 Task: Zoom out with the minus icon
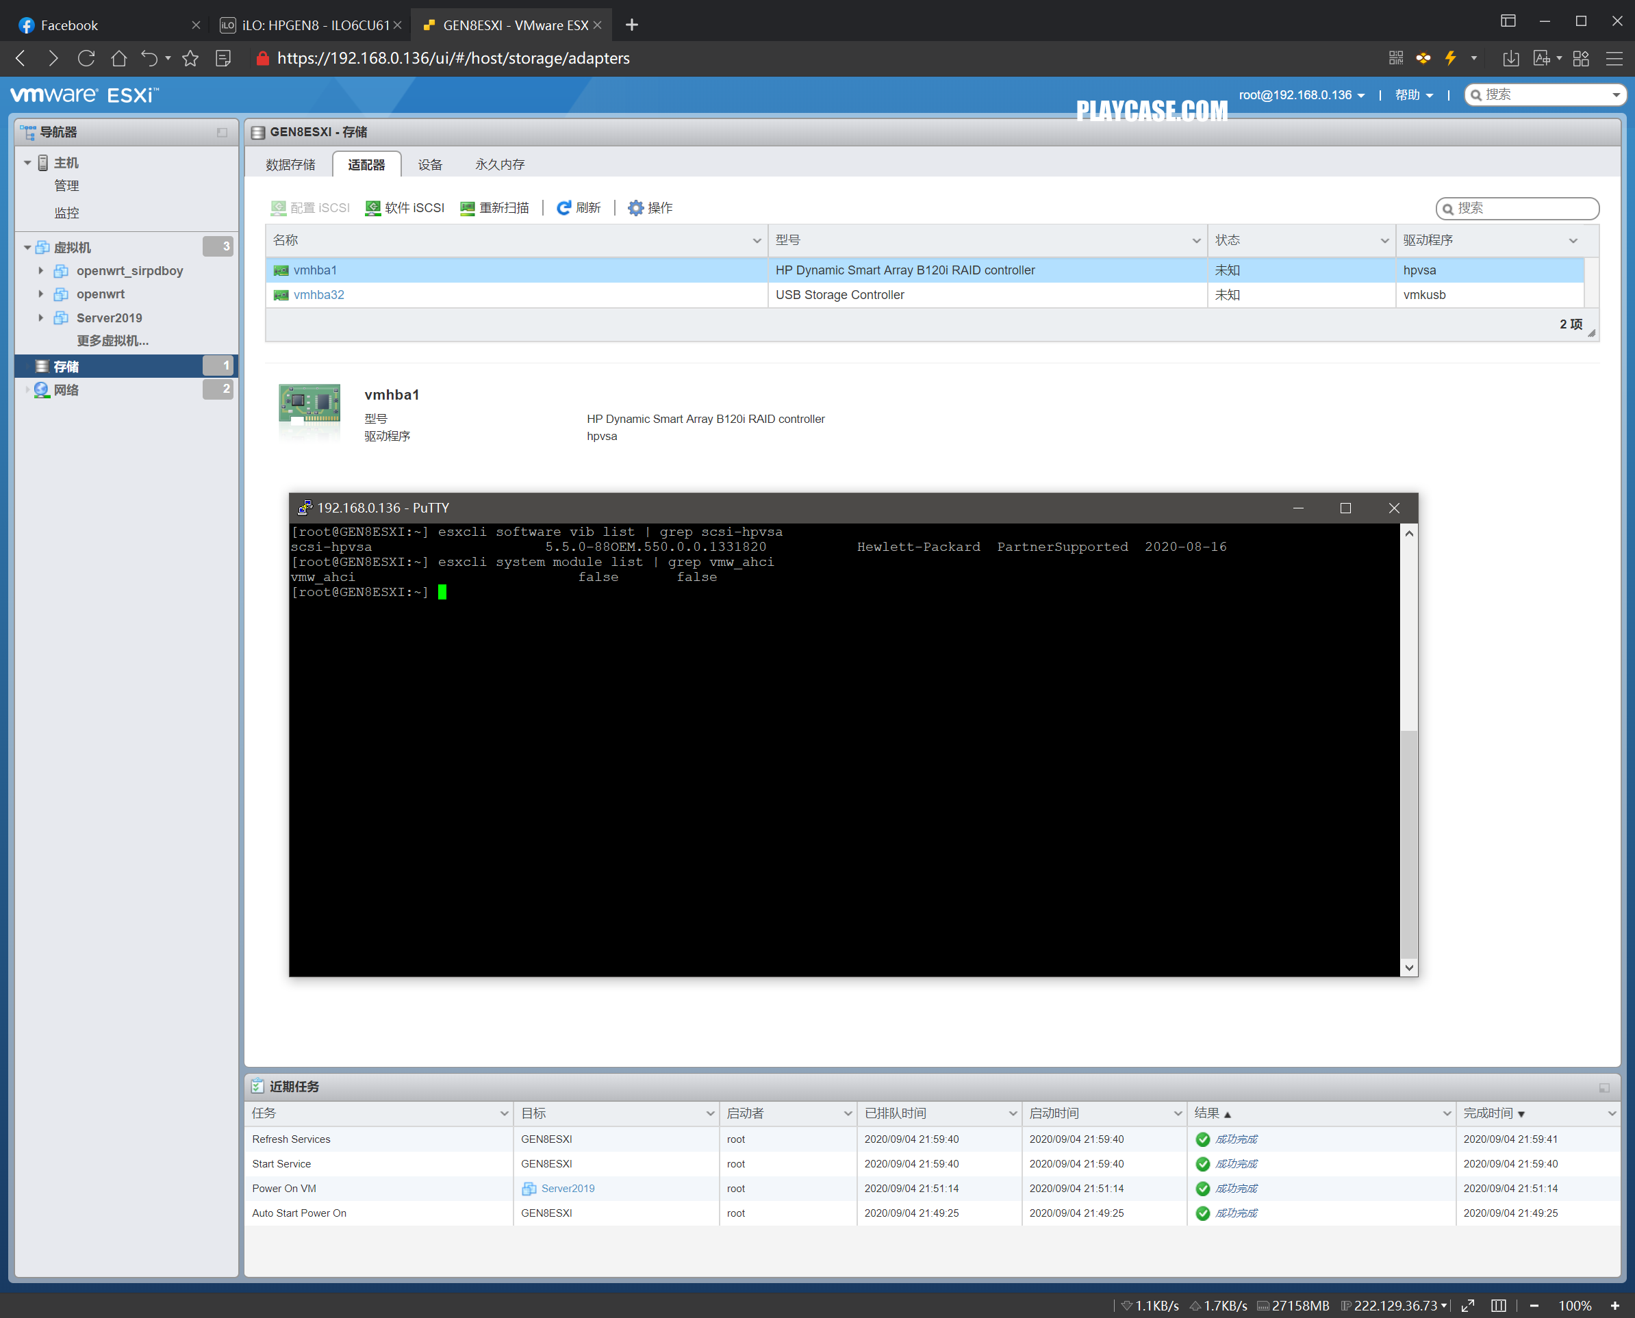click(x=1534, y=1305)
